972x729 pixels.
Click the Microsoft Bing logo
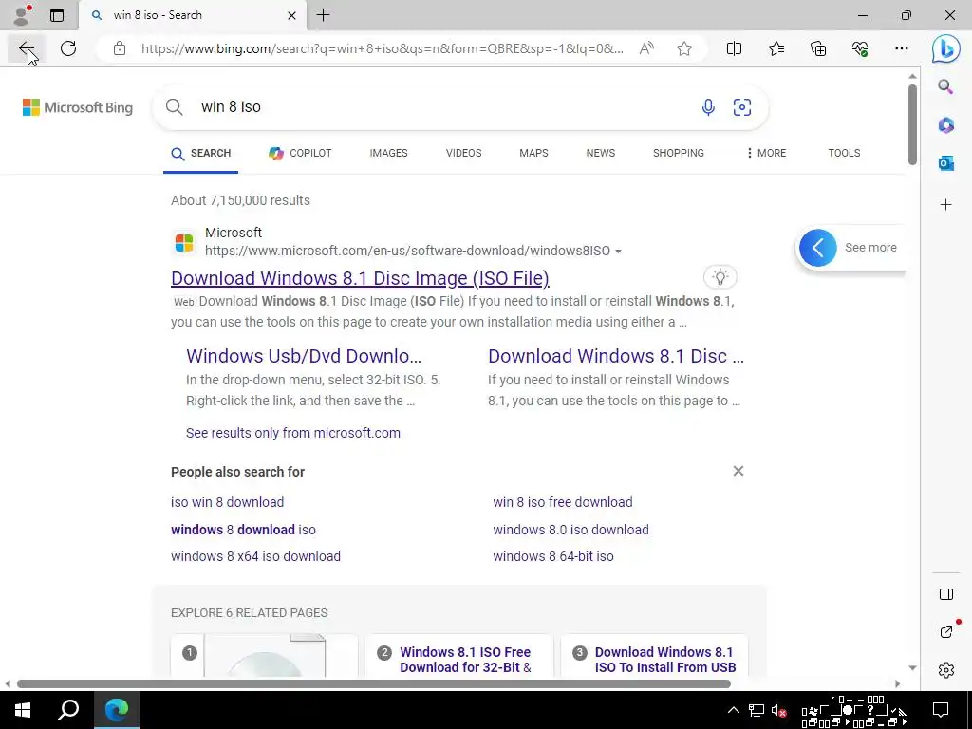(78, 107)
